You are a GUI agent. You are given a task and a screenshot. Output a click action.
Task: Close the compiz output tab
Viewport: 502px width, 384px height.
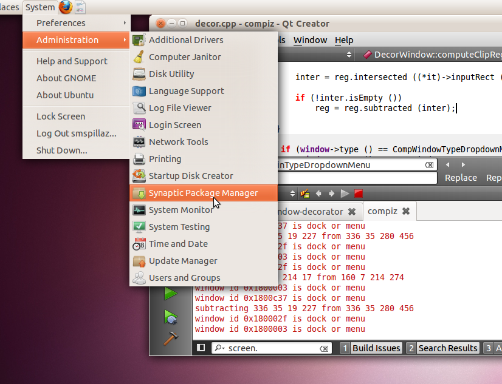point(406,211)
